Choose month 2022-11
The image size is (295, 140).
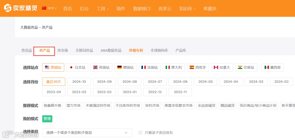[x=180, y=92]
